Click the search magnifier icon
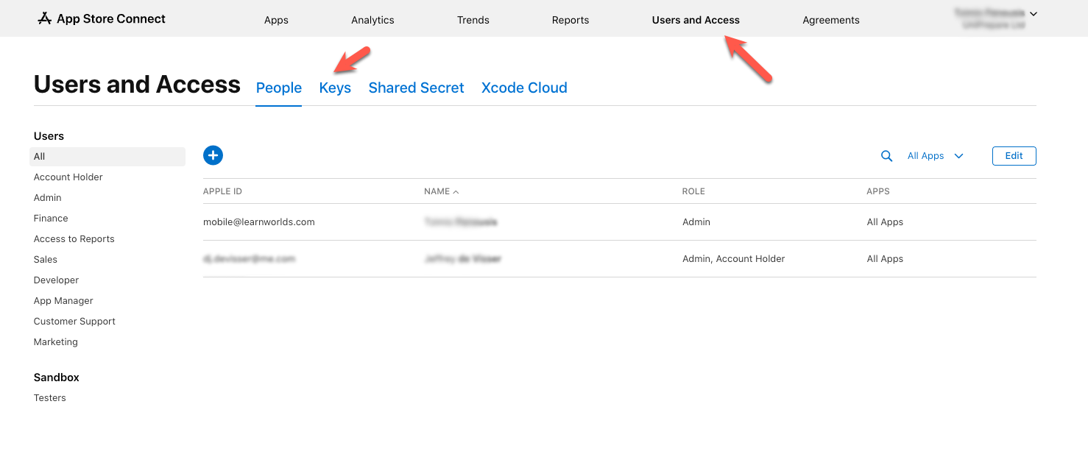This screenshot has height=457, width=1088. point(886,155)
